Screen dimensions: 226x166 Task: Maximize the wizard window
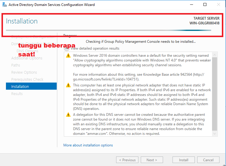(205, 5)
